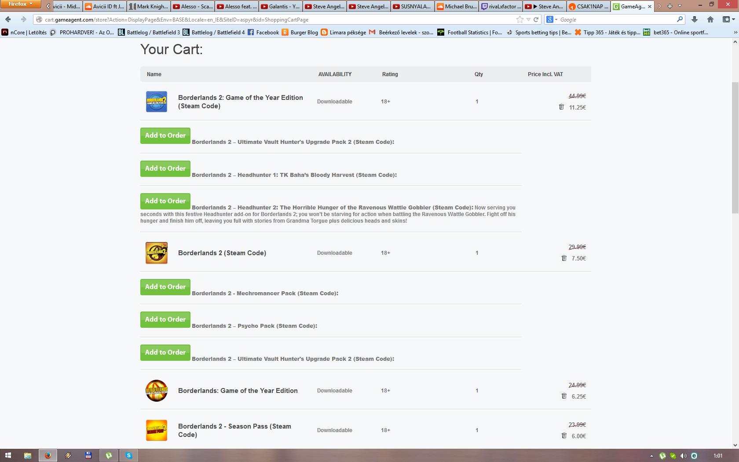Add Upgrade Pack 2 below Psycho Pack
This screenshot has height=462, width=739.
point(165,352)
